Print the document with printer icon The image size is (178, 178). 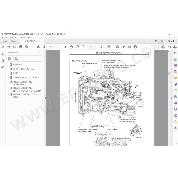pos(21,47)
